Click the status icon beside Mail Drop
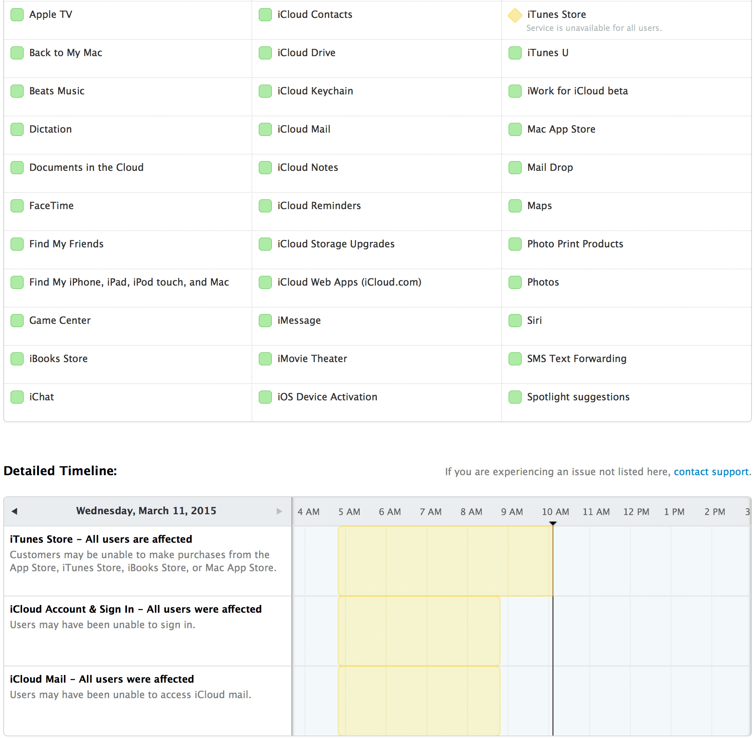The height and width of the screenshot is (738, 756). coord(515,168)
